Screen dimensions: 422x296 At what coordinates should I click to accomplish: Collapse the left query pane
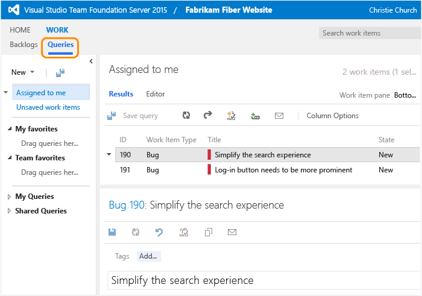91,61
